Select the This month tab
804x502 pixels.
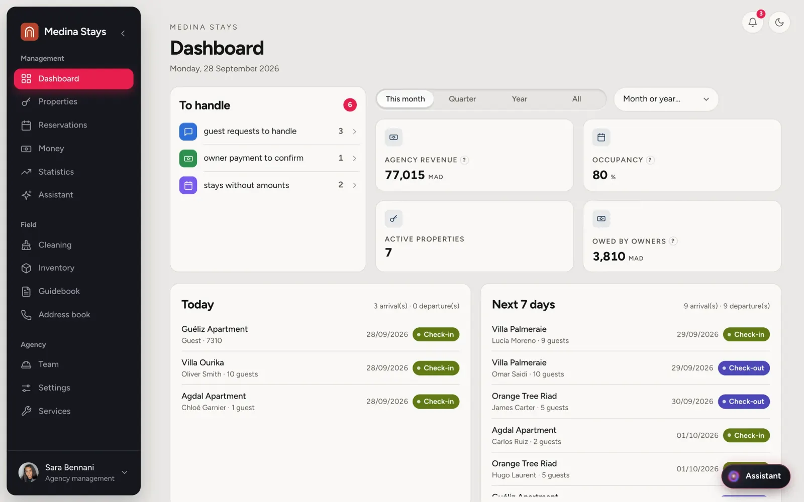tap(405, 99)
